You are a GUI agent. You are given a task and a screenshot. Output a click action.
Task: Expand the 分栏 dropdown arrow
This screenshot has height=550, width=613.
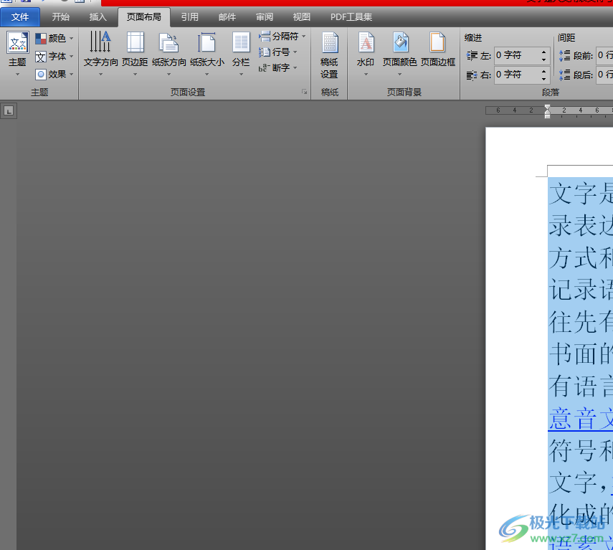click(x=241, y=75)
